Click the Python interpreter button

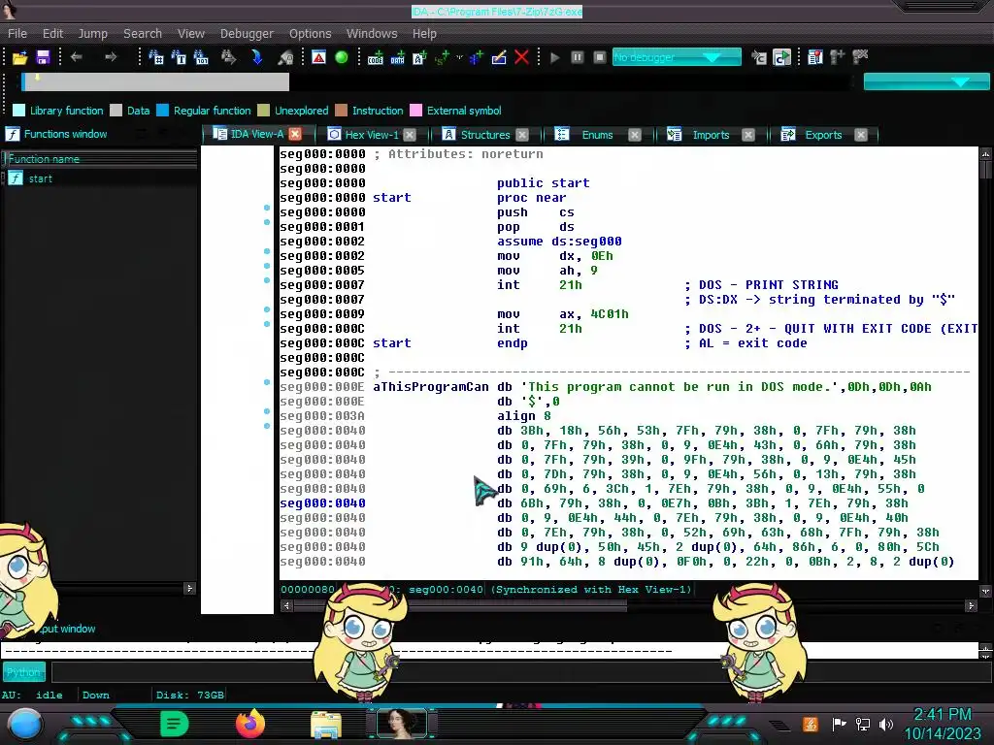coord(24,672)
